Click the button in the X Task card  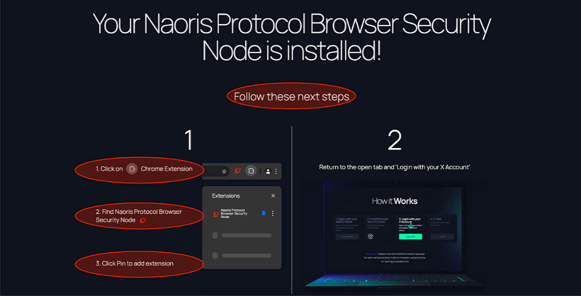click(442, 236)
